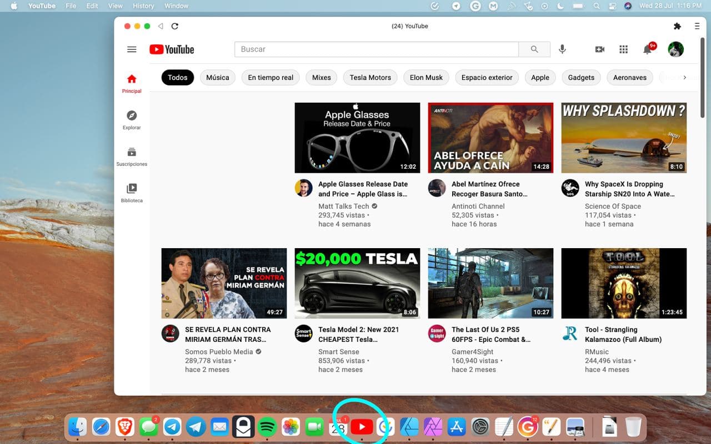Screen dimensions: 711x444
Task: Select the Espacio exterior filter chip
Action: pyautogui.click(x=487, y=78)
